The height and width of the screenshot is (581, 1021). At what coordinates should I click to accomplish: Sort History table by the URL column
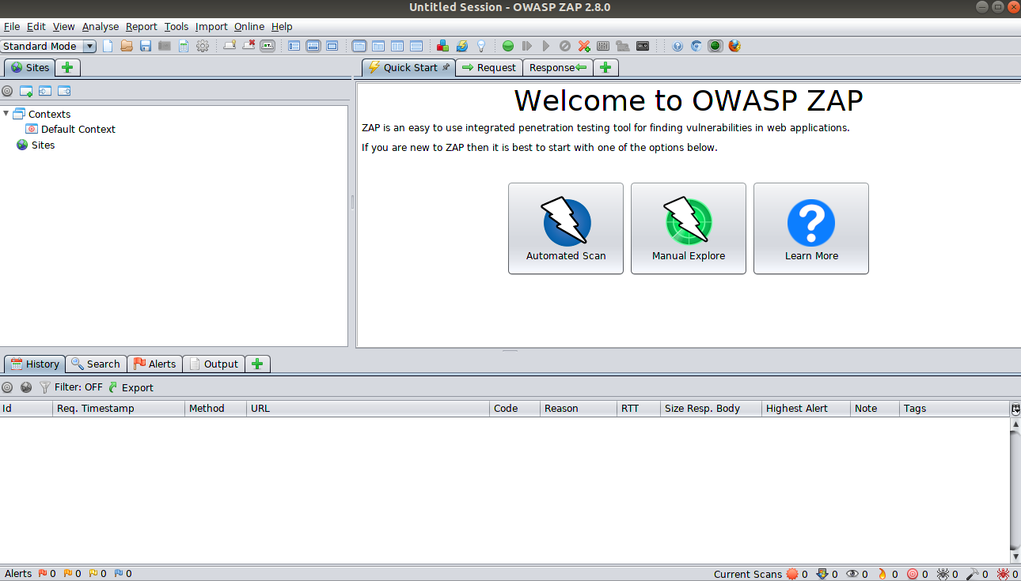tap(367, 409)
